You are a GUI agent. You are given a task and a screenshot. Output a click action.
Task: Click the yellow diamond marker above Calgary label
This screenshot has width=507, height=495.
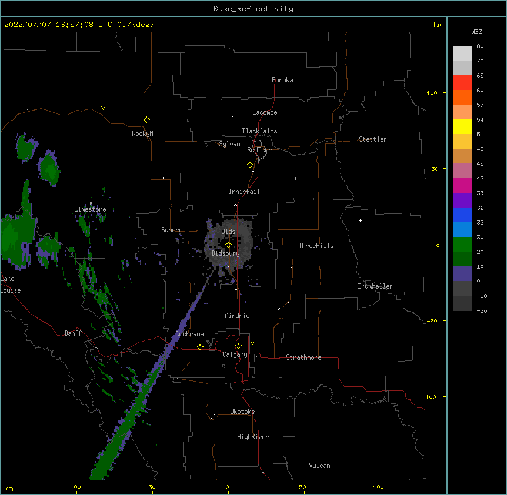tap(238, 346)
